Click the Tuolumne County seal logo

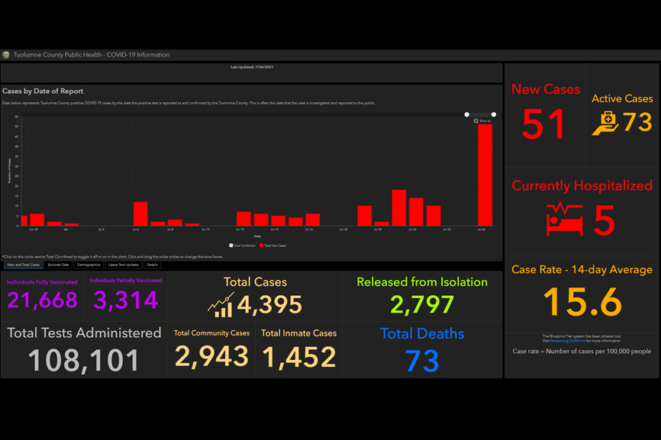pos(6,55)
